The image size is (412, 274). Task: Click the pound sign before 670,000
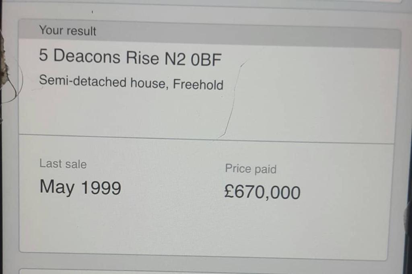tap(229, 192)
